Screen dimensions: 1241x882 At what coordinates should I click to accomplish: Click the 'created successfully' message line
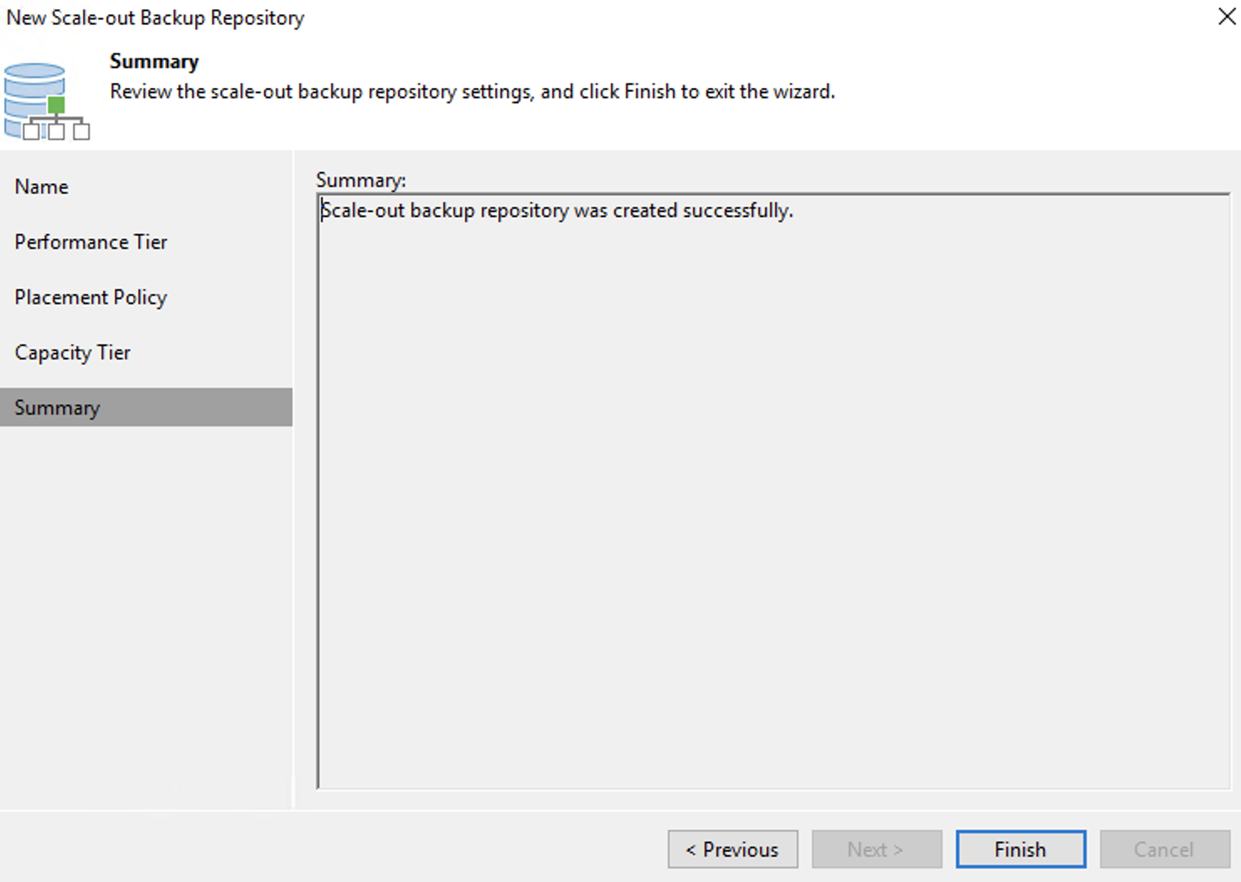(556, 210)
